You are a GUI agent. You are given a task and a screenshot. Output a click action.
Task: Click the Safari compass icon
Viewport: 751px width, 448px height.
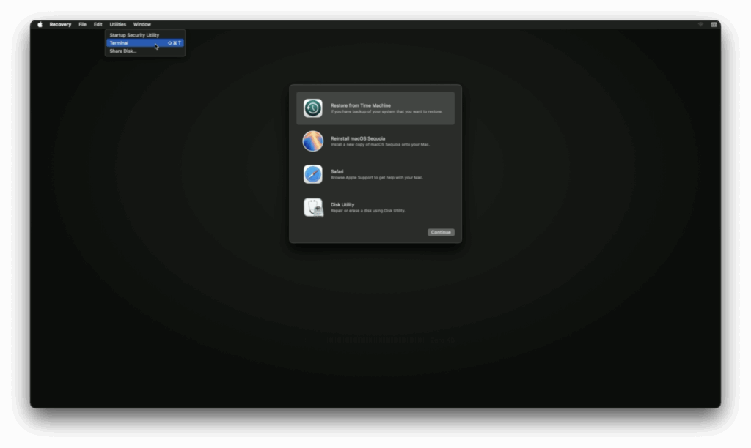[312, 174]
